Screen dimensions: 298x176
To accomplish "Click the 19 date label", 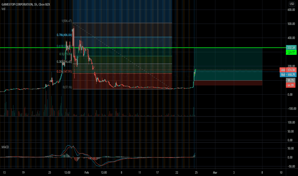I will tap(23, 172).
